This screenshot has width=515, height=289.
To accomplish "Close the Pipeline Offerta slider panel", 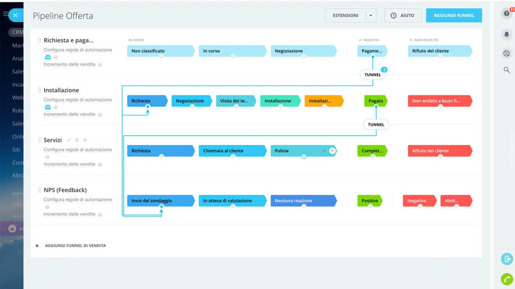I will coord(15,15).
